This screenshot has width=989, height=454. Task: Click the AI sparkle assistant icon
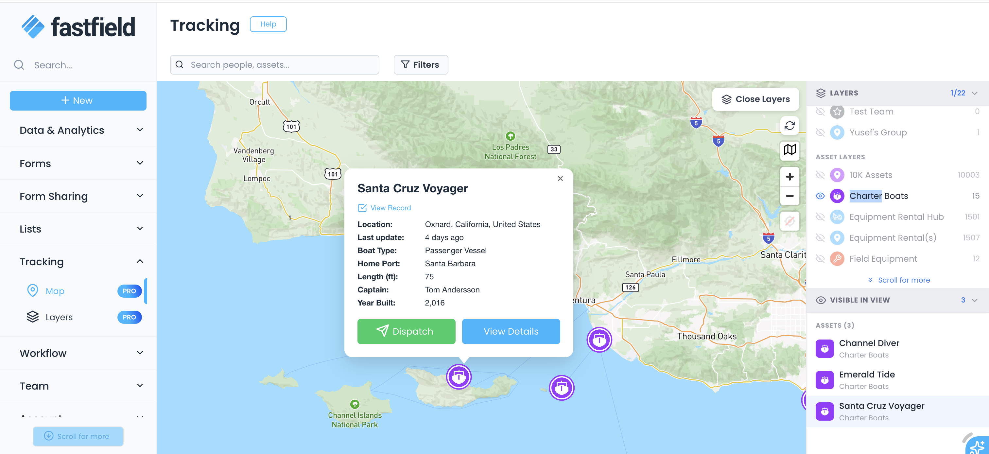tap(977, 446)
